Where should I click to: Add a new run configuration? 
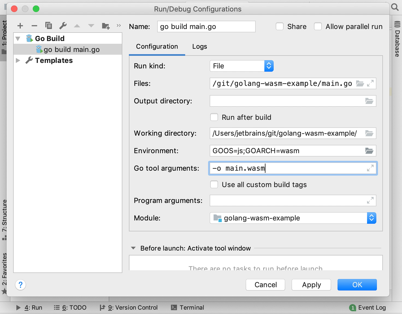pos(20,26)
